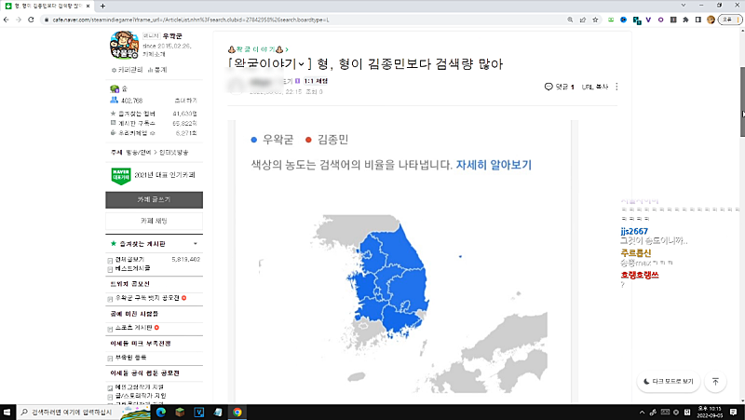Click the NAVER 대표카페 green badge
Viewport: 745px width, 420px height.
tap(121, 175)
